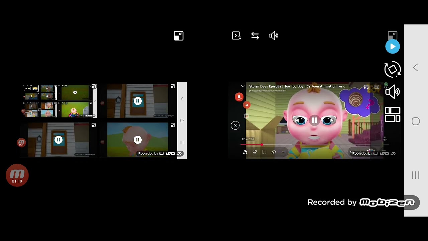The width and height of the screenshot is (428, 241).
Task: Collapse the YouTube player with down chevron
Action: [x=243, y=86]
